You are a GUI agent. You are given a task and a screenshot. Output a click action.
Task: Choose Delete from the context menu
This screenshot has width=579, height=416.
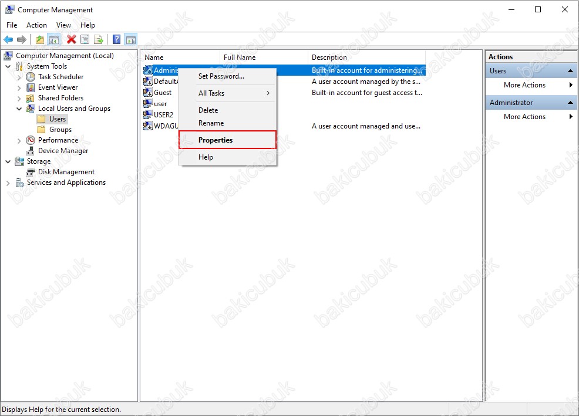pos(227,110)
